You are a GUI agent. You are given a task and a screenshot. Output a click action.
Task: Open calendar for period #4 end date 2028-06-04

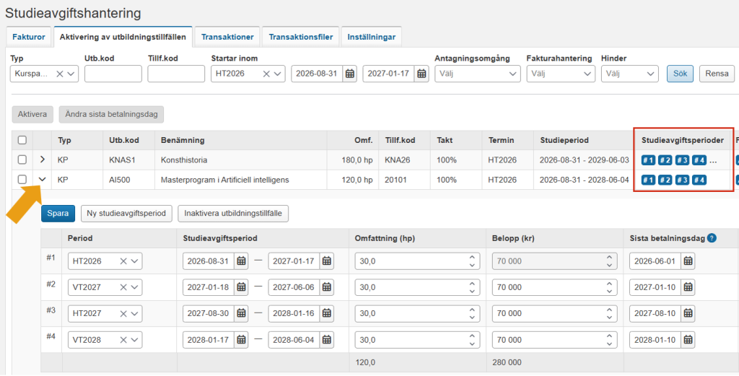pyautogui.click(x=327, y=340)
